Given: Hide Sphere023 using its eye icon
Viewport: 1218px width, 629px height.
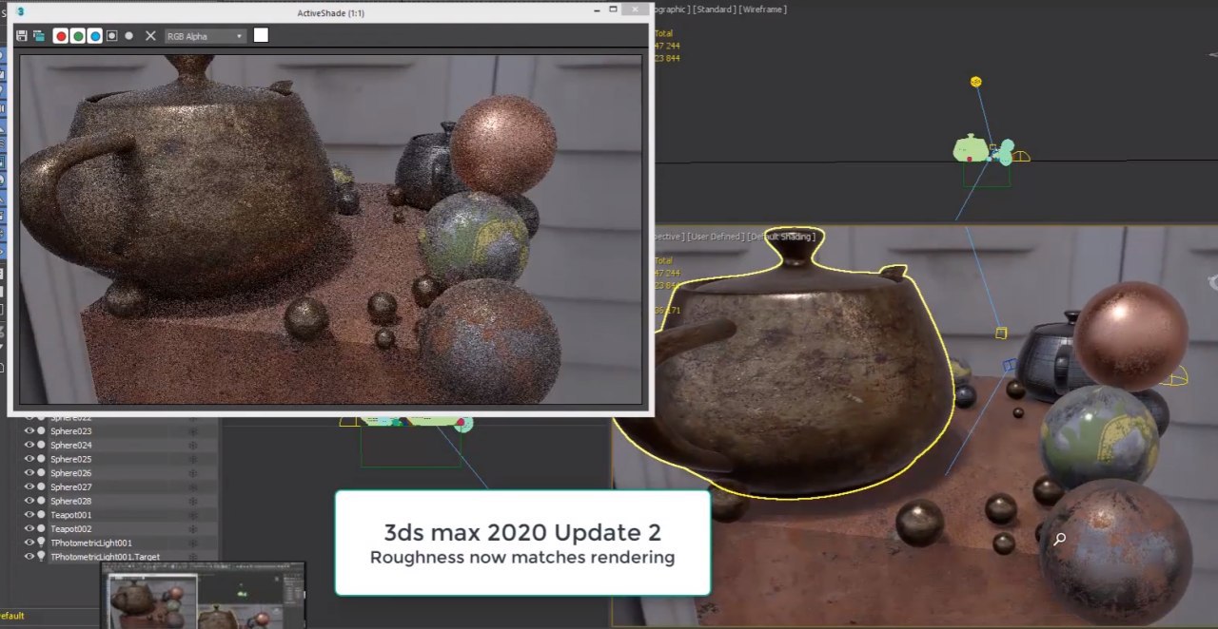Looking at the screenshot, I should (29, 431).
